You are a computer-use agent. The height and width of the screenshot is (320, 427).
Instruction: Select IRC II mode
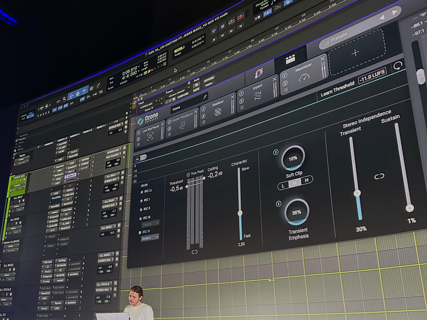[141, 210]
